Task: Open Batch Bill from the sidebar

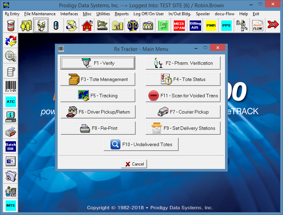Action: pos(11,146)
